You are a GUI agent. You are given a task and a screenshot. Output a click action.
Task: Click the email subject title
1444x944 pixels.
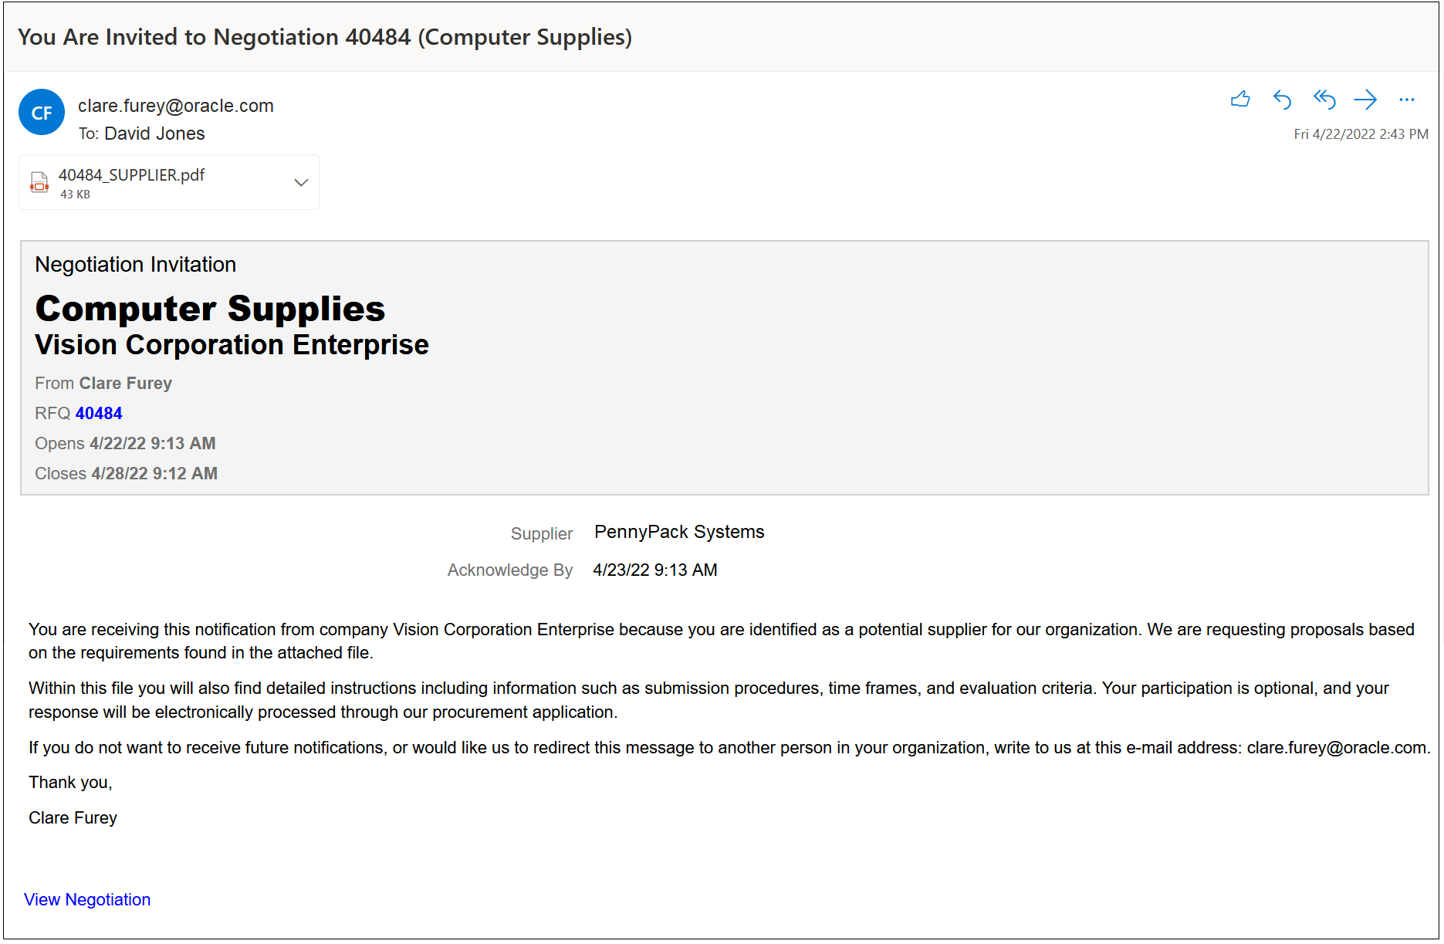[x=325, y=37]
